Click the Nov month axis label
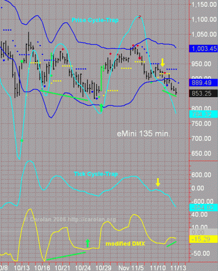The width and height of the screenshot is (218, 271). 124,268
